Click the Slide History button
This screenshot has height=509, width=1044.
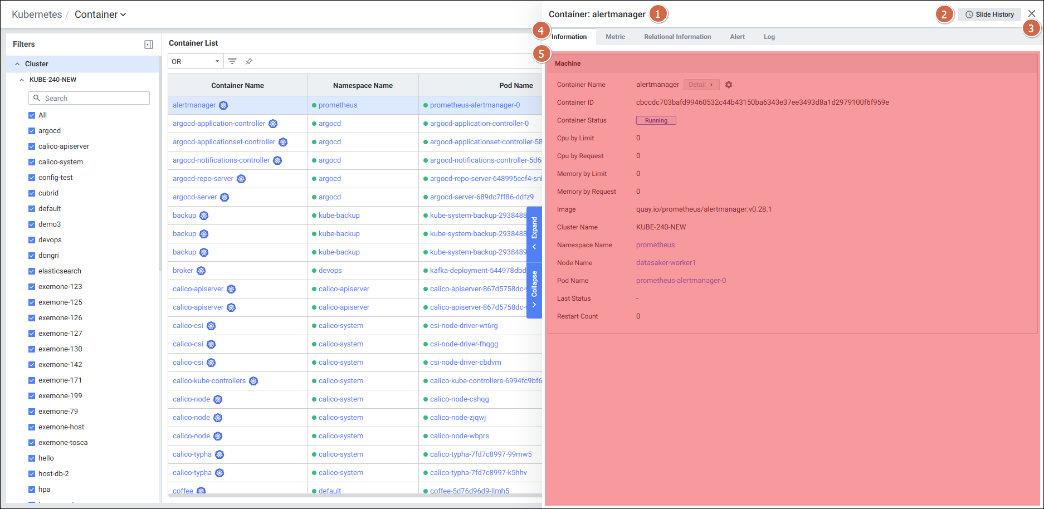[989, 14]
